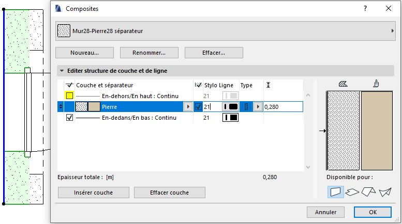The height and width of the screenshot is (224, 402).
Task: Click pen icon for En-dedans/En bas line
Action: (x=230, y=118)
